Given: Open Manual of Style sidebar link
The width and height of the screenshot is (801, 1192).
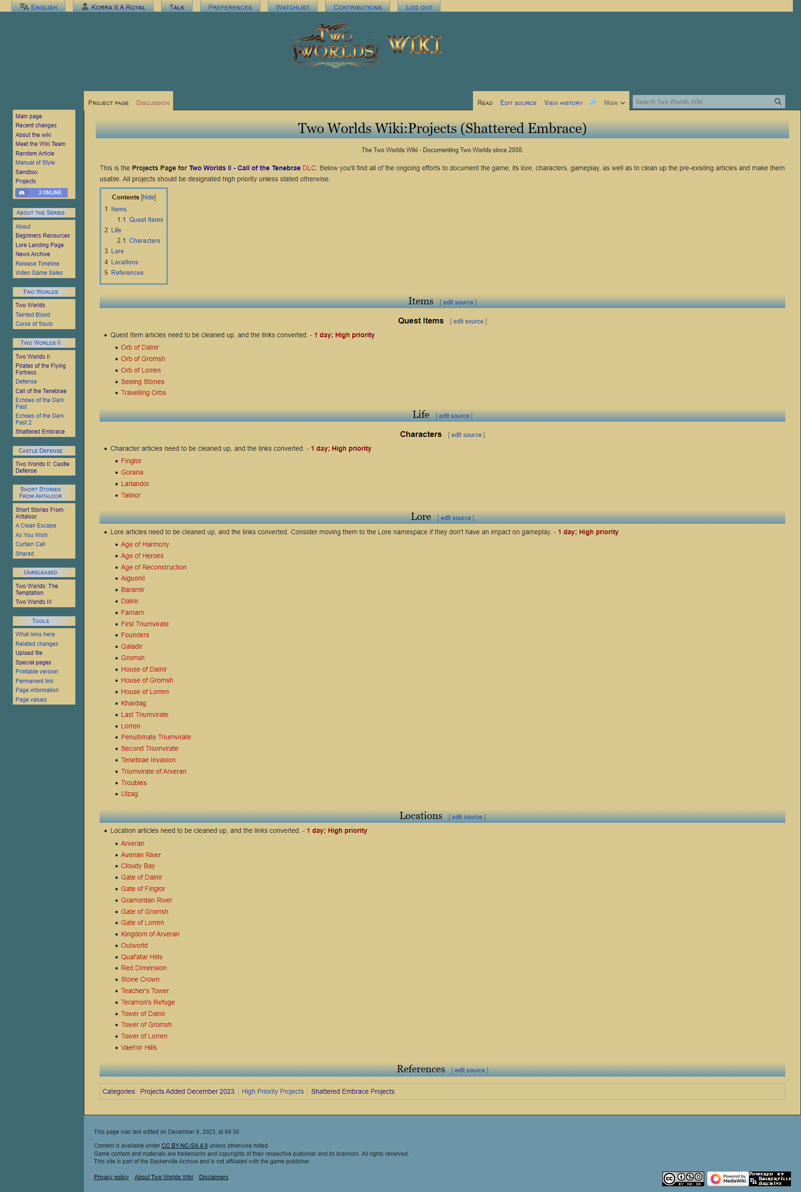Looking at the screenshot, I should (35, 163).
